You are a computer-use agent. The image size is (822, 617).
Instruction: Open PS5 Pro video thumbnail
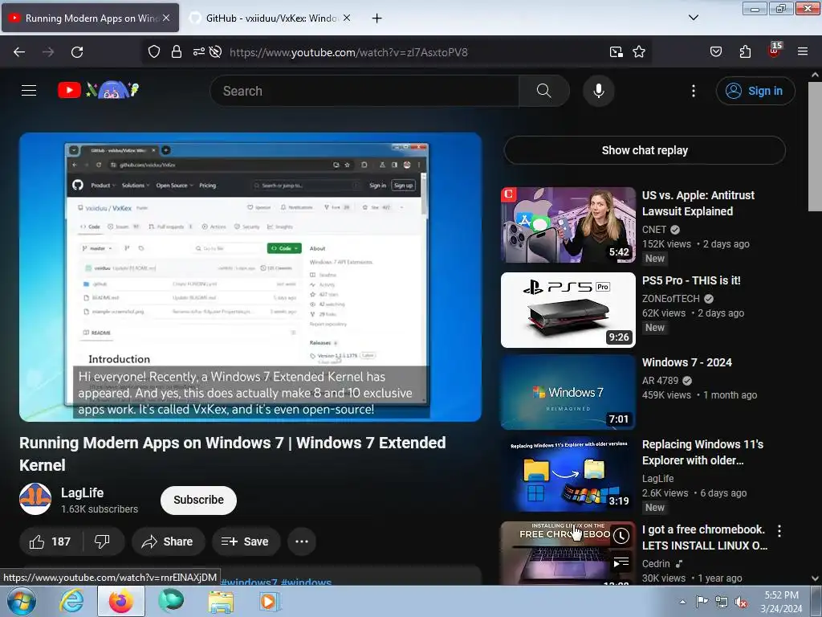[x=568, y=309]
